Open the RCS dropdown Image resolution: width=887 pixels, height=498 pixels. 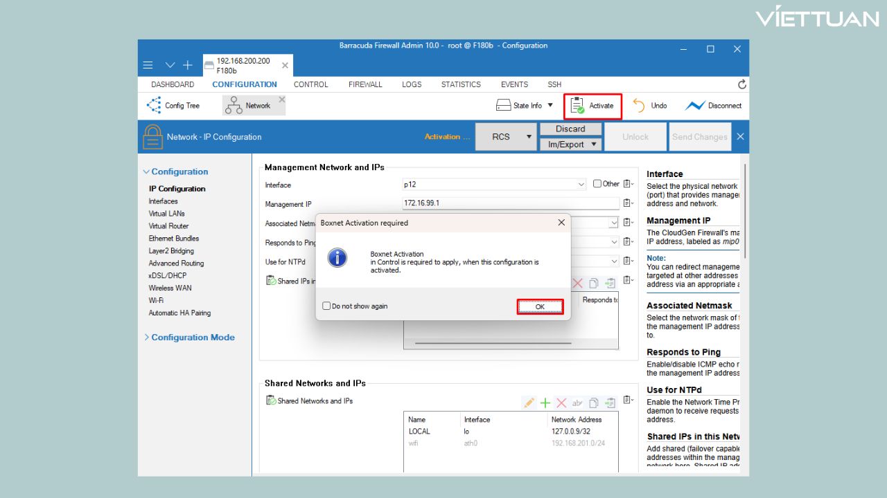pyautogui.click(x=529, y=137)
